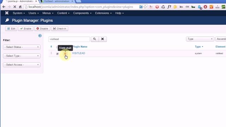Close the joomla-pi Administration tab
Image resolution: width=226 pixels, height=127 pixels.
click(x=36, y=1)
